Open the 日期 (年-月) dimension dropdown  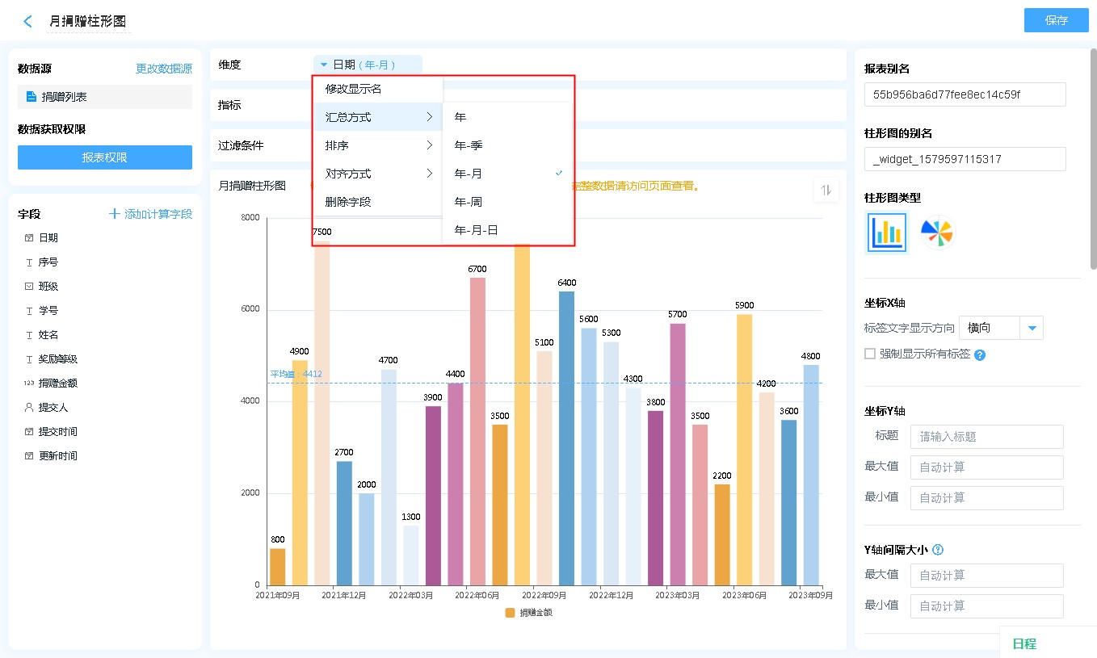pos(368,65)
